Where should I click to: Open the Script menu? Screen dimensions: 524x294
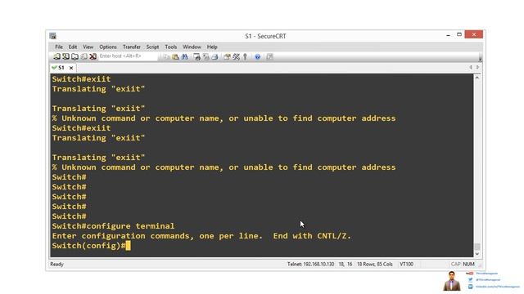click(x=152, y=47)
